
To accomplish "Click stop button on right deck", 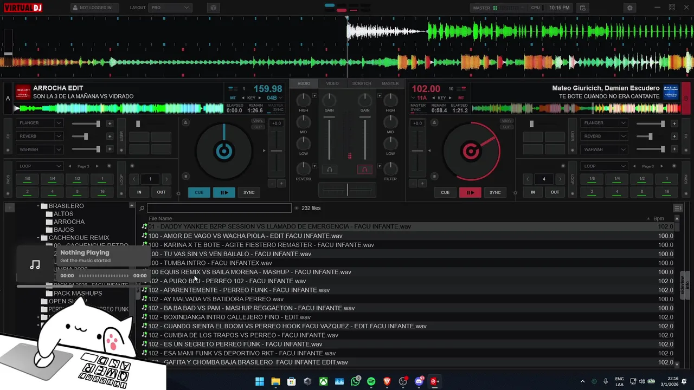I will (434, 176).
